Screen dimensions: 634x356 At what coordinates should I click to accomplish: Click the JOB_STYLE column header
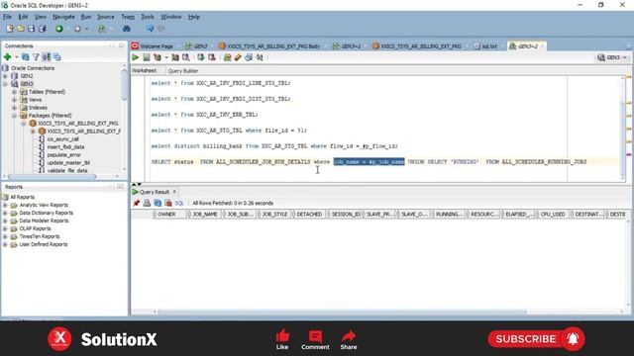[274, 214]
